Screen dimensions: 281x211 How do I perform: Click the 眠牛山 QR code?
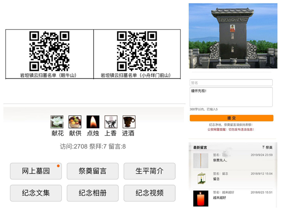(49, 51)
